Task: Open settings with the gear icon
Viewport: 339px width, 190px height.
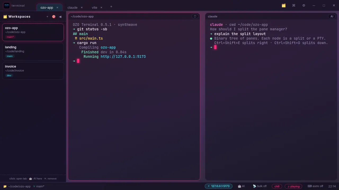Action: pyautogui.click(x=304, y=6)
